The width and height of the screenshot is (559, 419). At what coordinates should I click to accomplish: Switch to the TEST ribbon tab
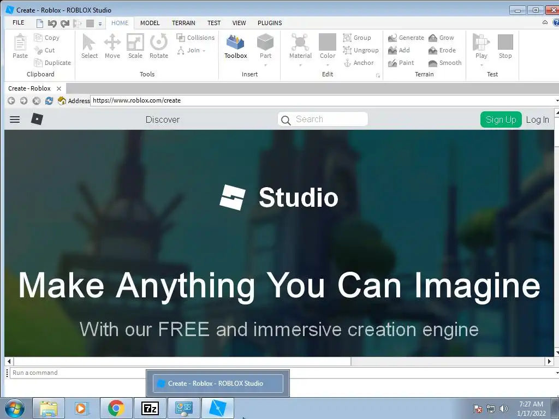tap(214, 23)
